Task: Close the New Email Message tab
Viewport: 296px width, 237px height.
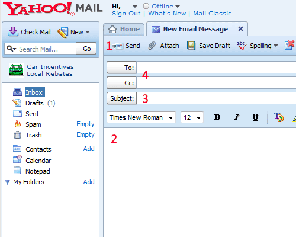Action: [x=240, y=29]
